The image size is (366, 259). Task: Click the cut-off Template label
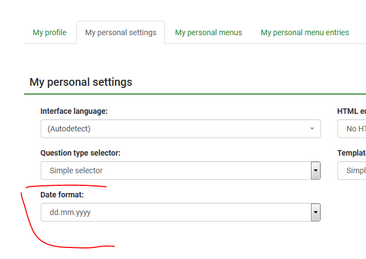tap(351, 153)
